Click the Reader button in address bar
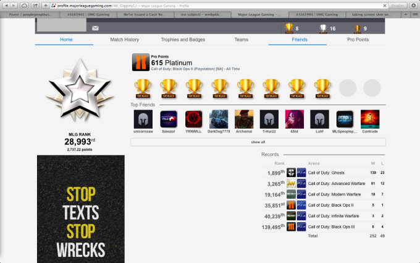420x263 pixels. (398, 6)
